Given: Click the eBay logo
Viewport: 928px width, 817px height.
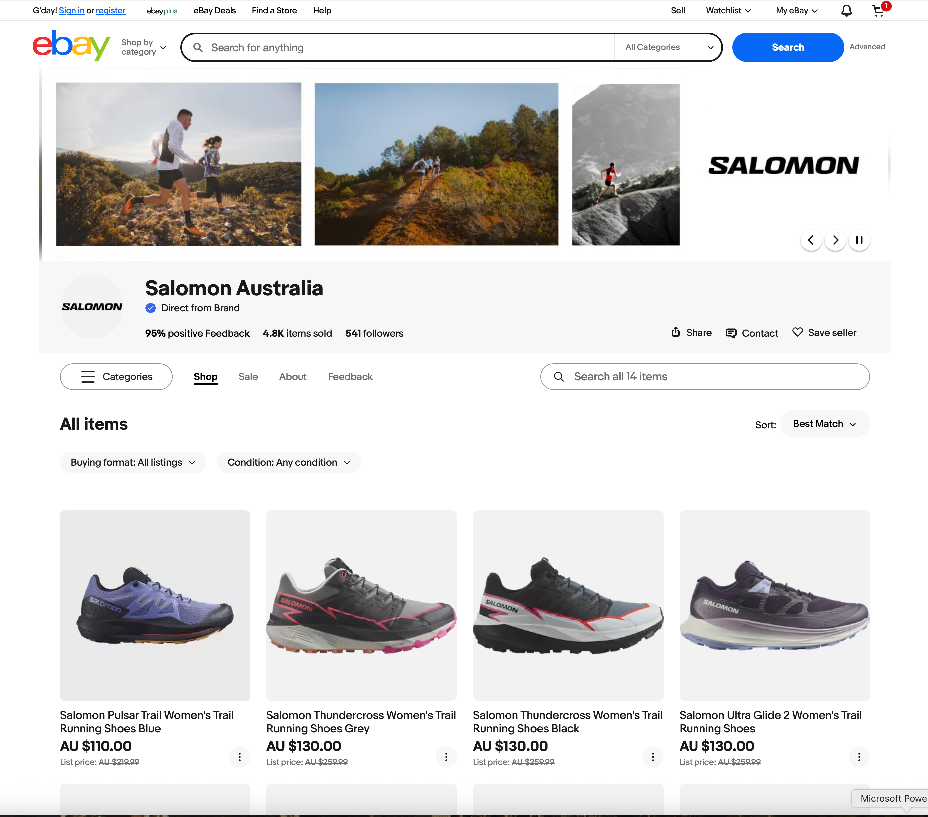Looking at the screenshot, I should coord(71,45).
